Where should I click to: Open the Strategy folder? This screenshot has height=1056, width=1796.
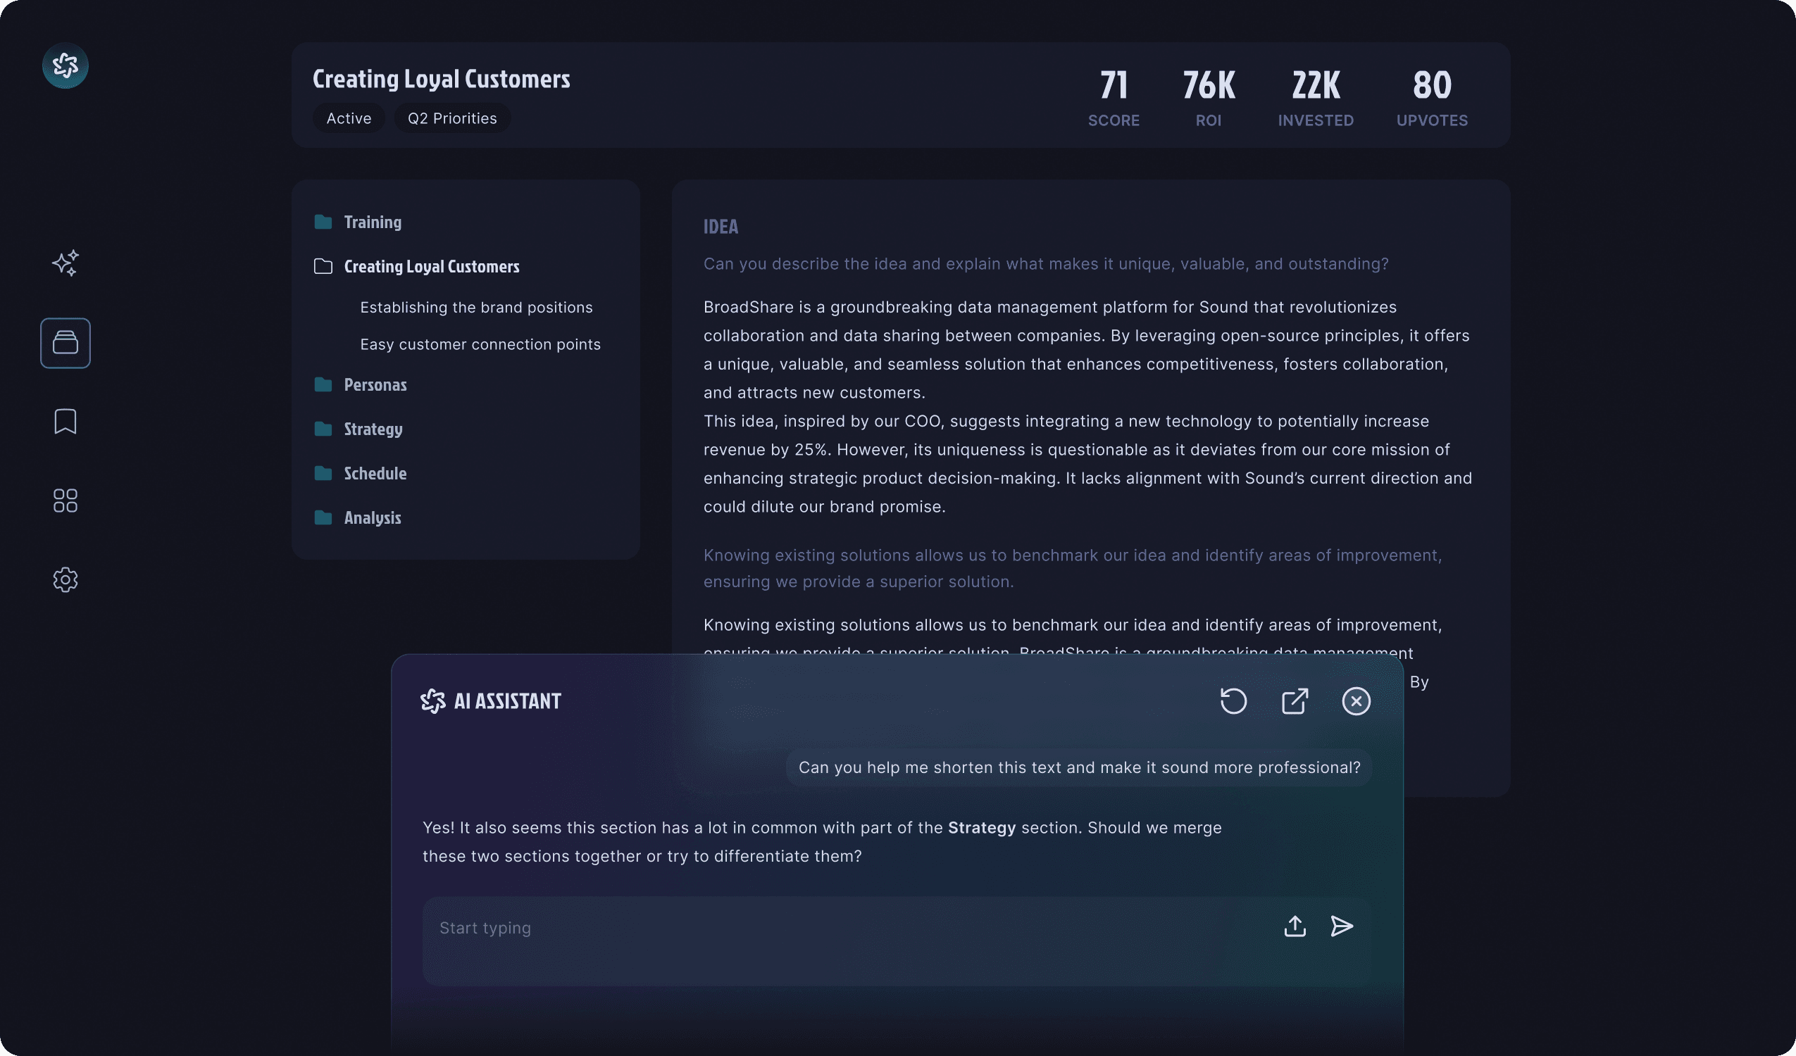pos(373,429)
